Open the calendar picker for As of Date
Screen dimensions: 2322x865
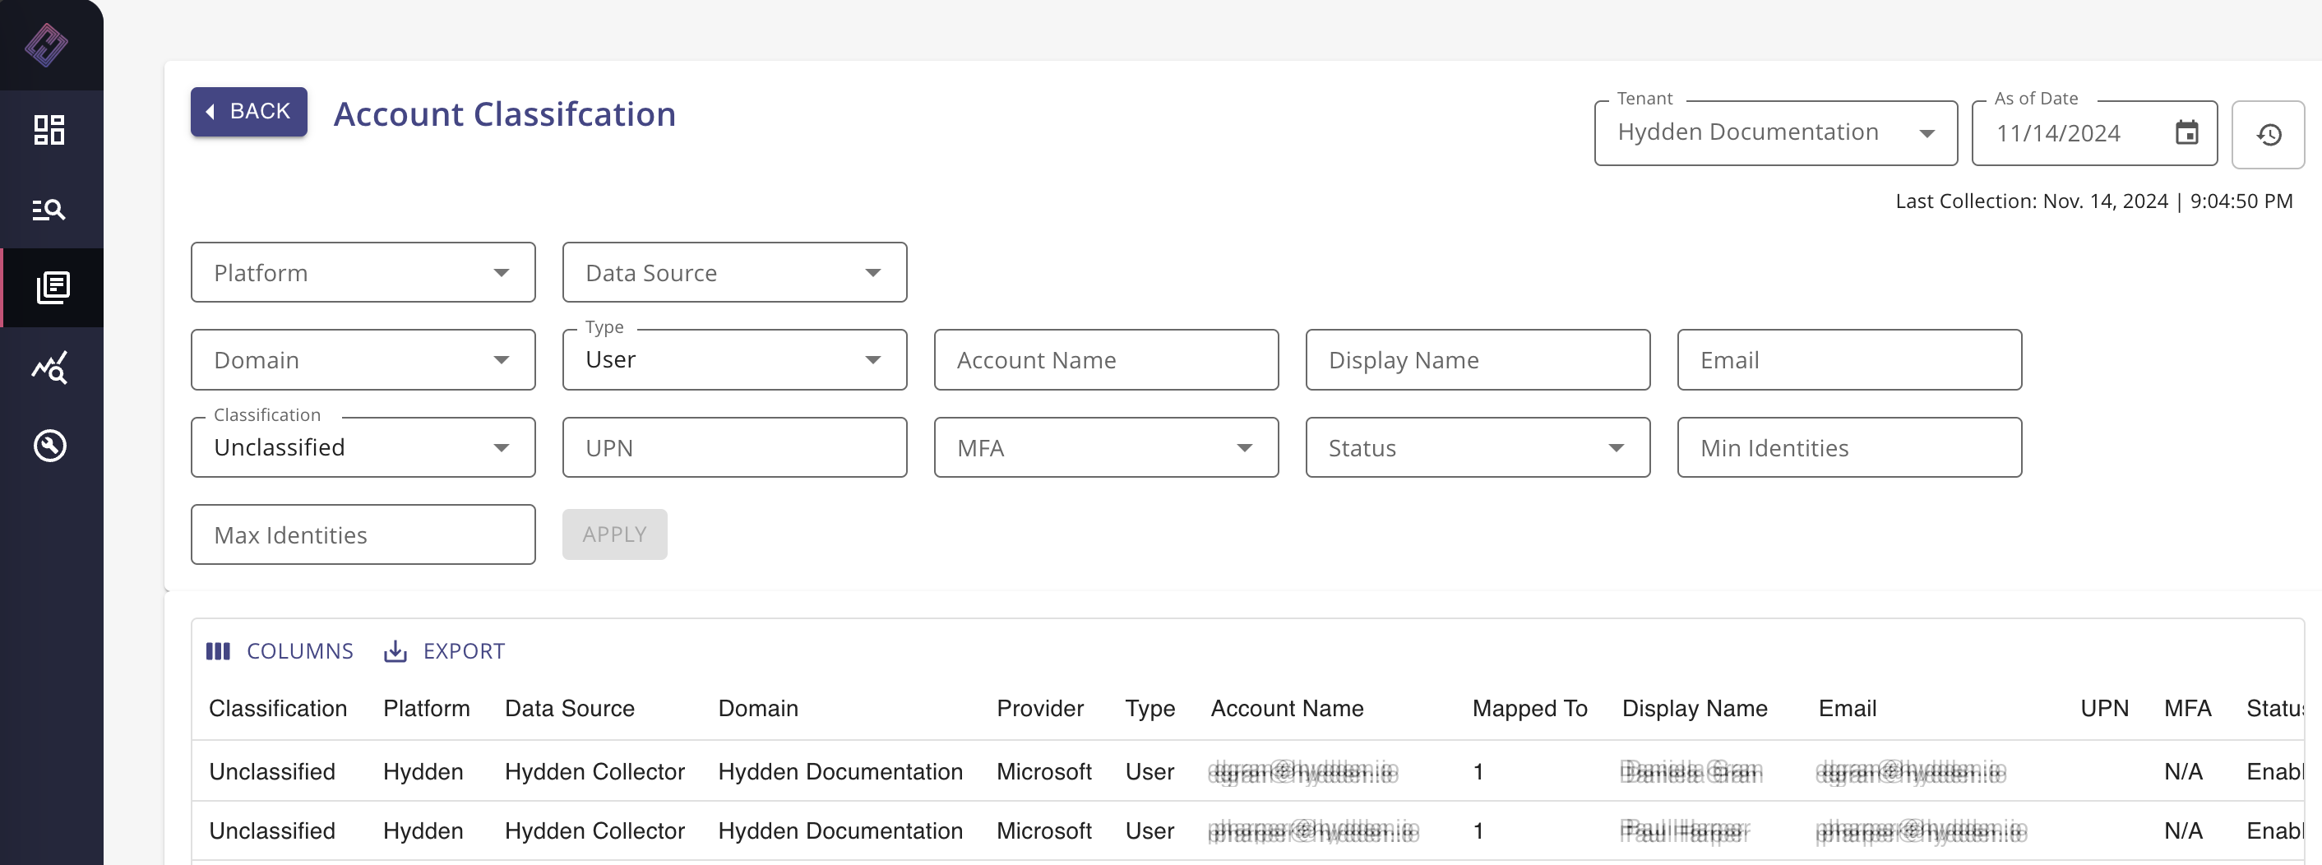tap(2187, 132)
